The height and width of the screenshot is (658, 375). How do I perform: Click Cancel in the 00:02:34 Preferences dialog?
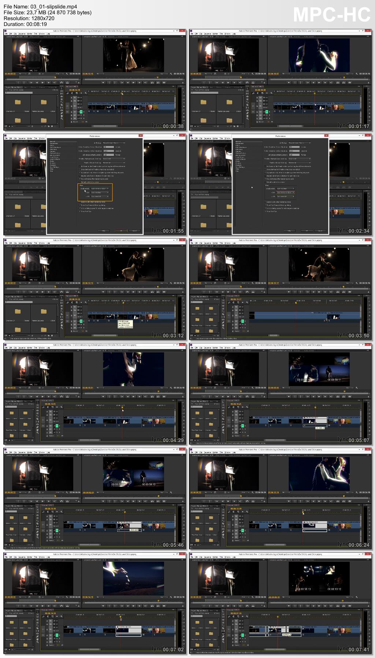pyautogui.click(x=320, y=231)
